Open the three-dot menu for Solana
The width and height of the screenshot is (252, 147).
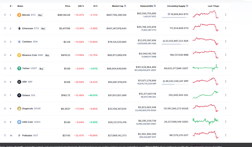point(226,95)
